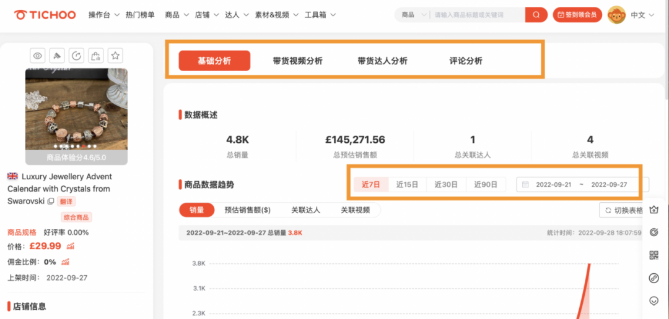
Task: Click the 总关联达人 count of 1
Action: (473, 140)
